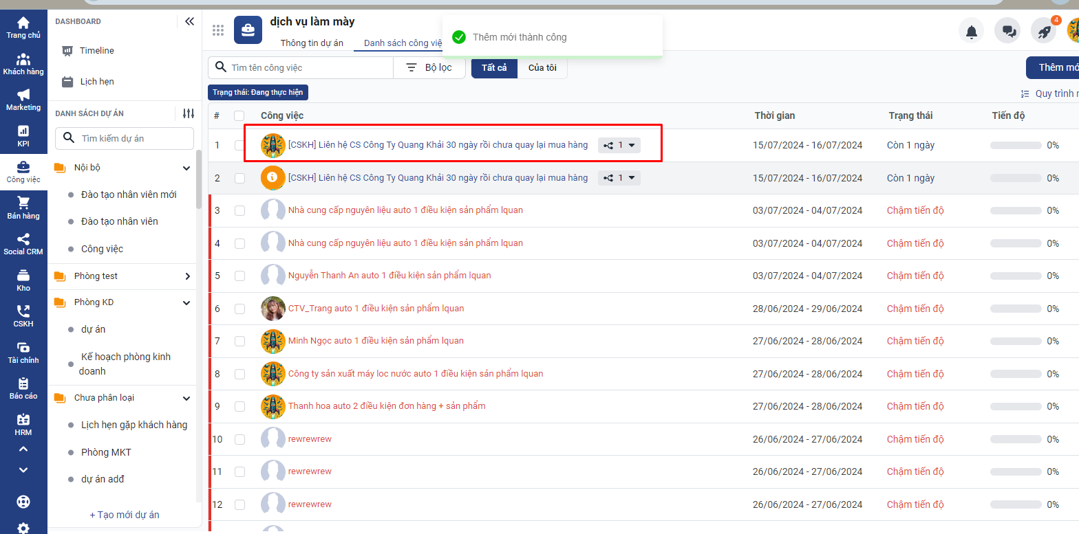Check the checkbox for row 3
Viewport: 1079px width, 534px height.
pos(239,210)
